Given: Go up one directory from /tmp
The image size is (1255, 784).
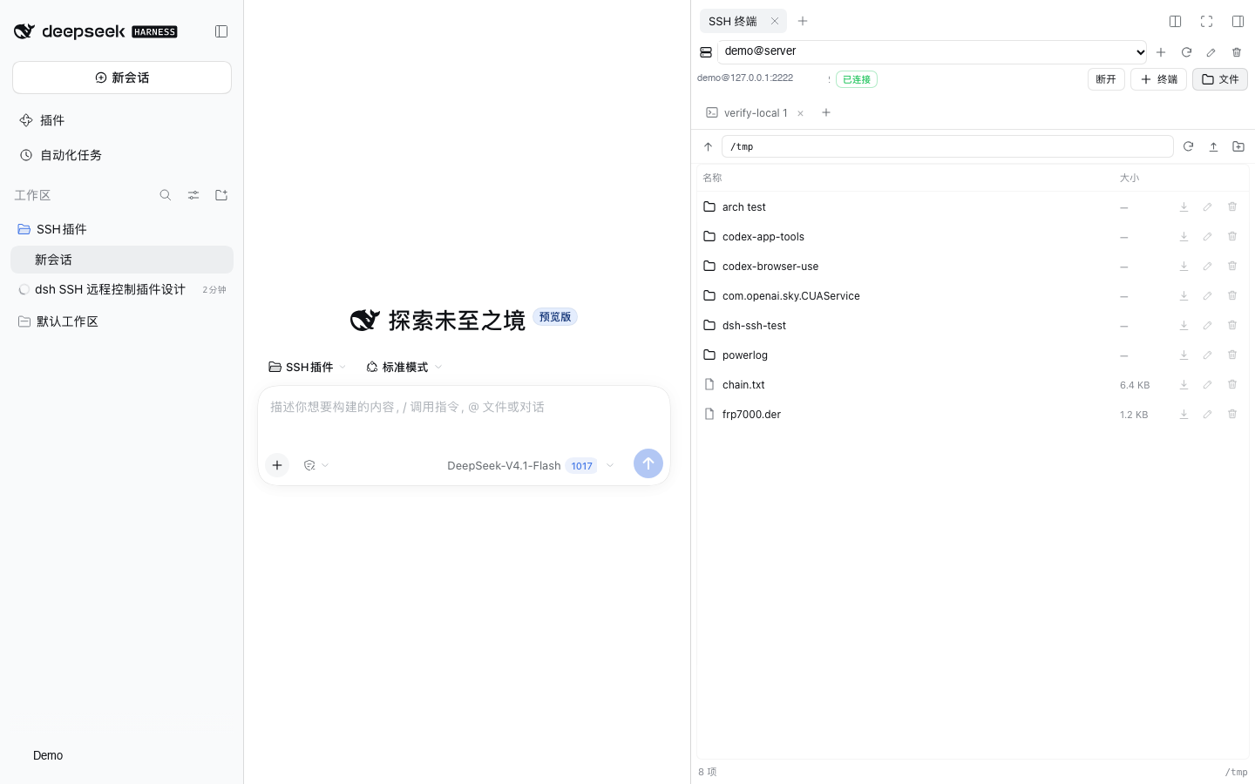Looking at the screenshot, I should click(709, 146).
